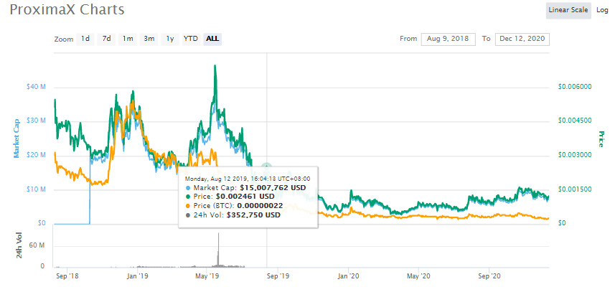The width and height of the screenshot is (610, 287).
Task: Set zoom range to 1d
Action: (x=85, y=39)
